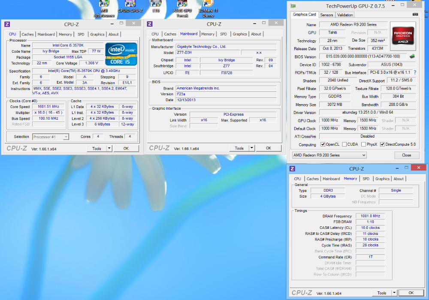
Task: Click Tools button in Mainboard window
Action: (x=239, y=148)
